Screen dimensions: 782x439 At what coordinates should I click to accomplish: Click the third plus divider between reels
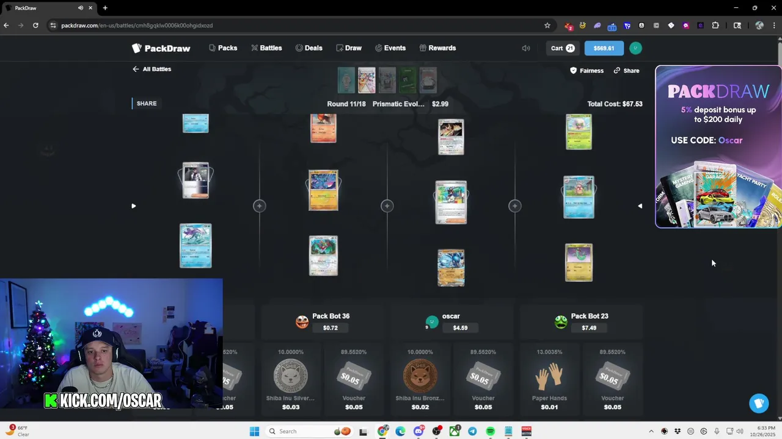pos(514,206)
